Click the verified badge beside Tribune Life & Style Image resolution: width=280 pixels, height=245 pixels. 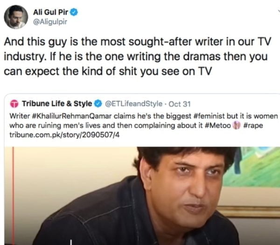pos(98,104)
